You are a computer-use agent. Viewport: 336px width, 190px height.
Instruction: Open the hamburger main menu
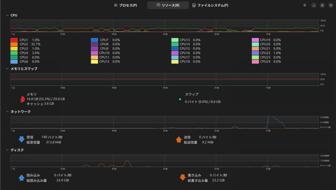(x=305, y=5)
